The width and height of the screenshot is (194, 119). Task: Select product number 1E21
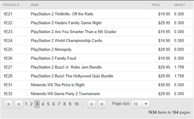(x=8, y=14)
